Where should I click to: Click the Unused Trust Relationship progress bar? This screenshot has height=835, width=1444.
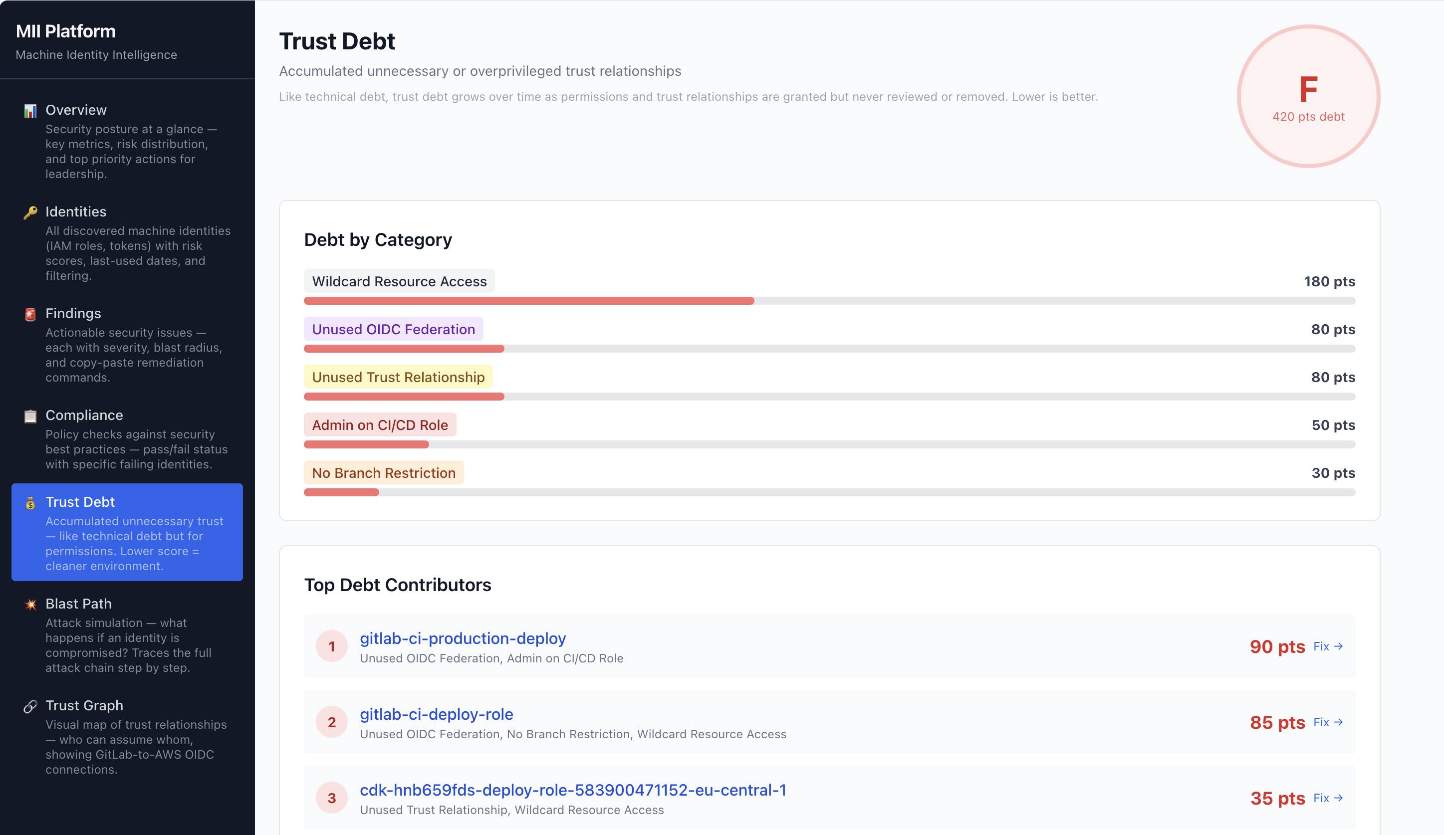[x=829, y=397]
